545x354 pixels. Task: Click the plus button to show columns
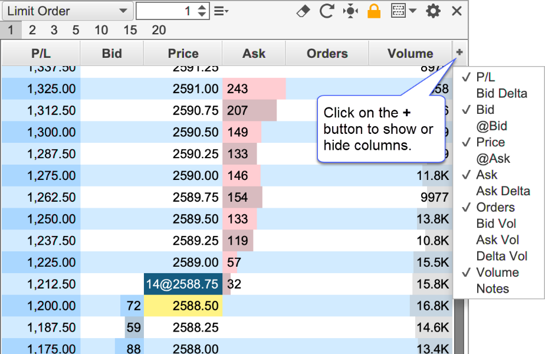point(459,53)
